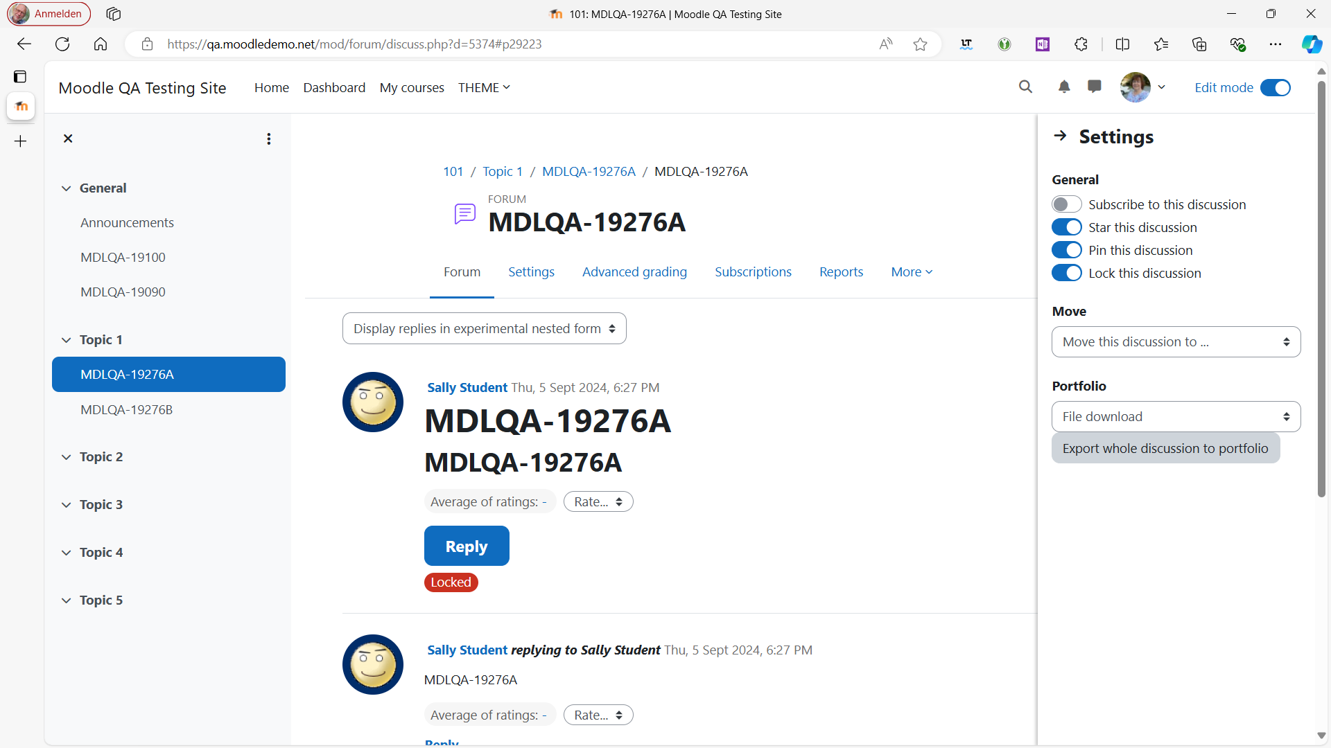Open a new tab with plus icon
The image size is (1331, 748).
(x=20, y=141)
